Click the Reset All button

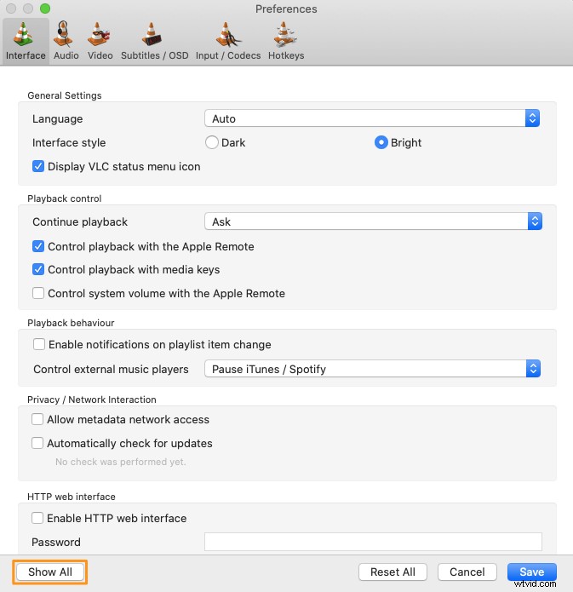coord(393,572)
